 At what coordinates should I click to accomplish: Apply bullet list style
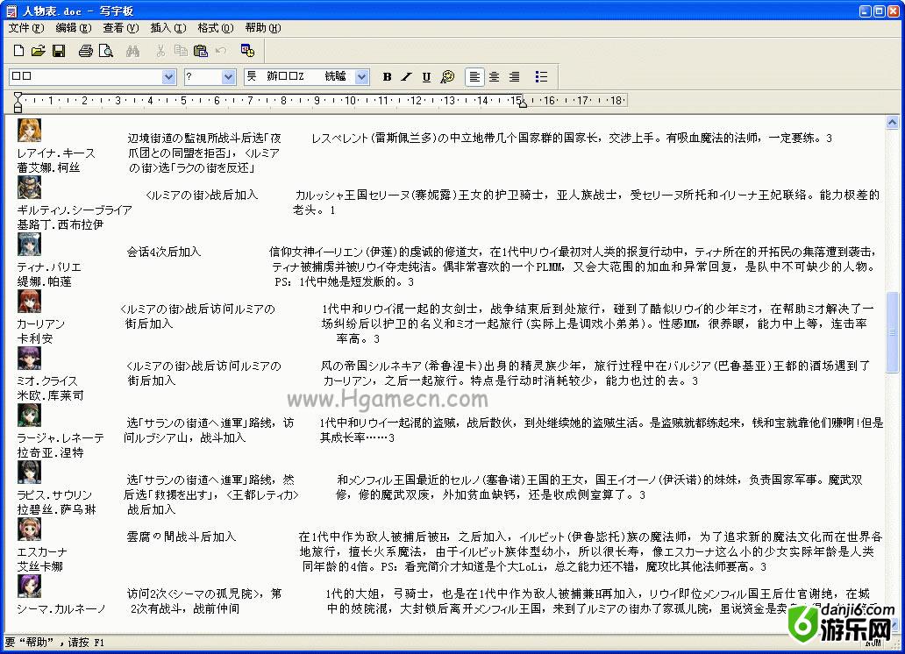(541, 77)
